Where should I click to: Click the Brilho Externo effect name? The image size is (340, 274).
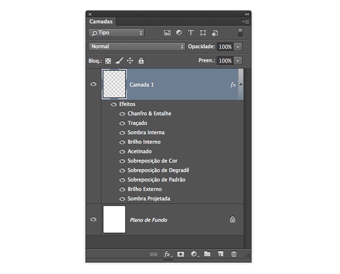[x=145, y=189]
